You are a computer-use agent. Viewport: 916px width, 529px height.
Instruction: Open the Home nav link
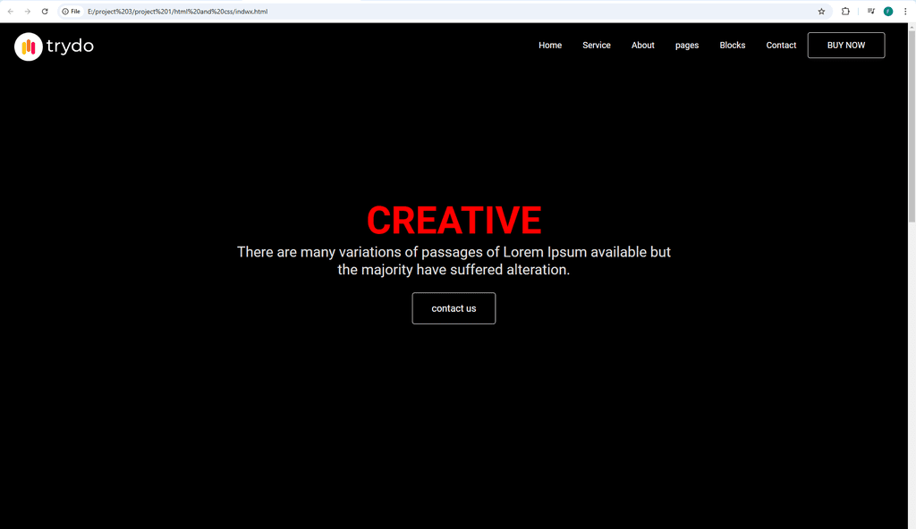coord(550,45)
